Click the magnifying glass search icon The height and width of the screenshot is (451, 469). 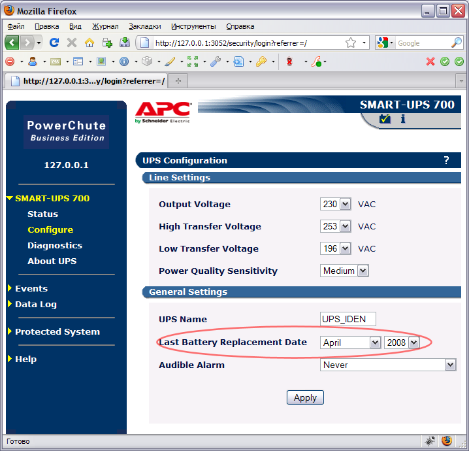click(456, 42)
